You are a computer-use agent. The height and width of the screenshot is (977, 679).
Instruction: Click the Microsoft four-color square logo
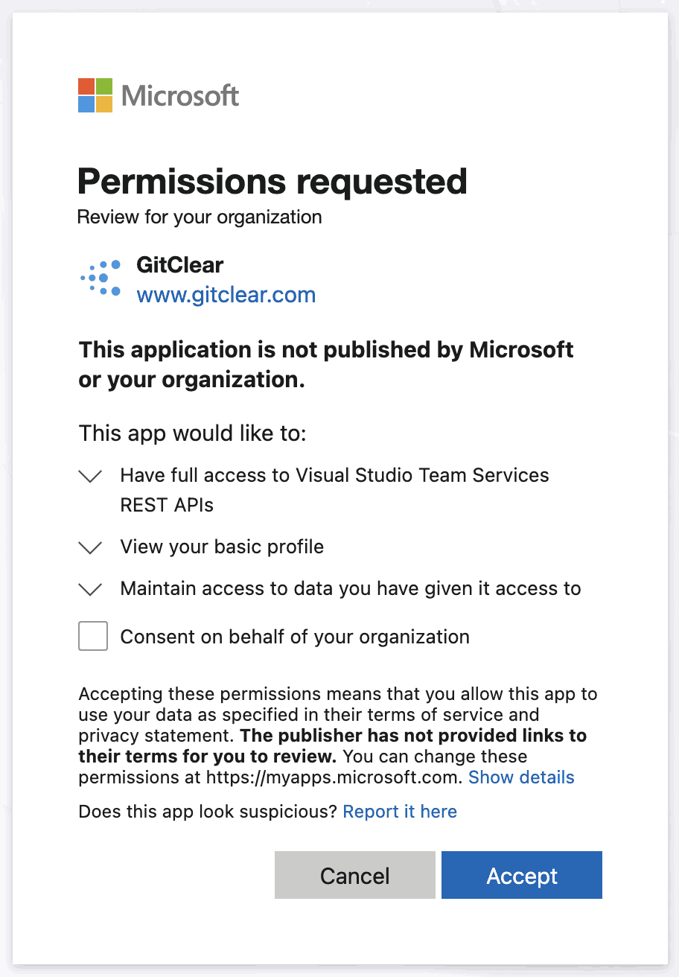click(95, 95)
